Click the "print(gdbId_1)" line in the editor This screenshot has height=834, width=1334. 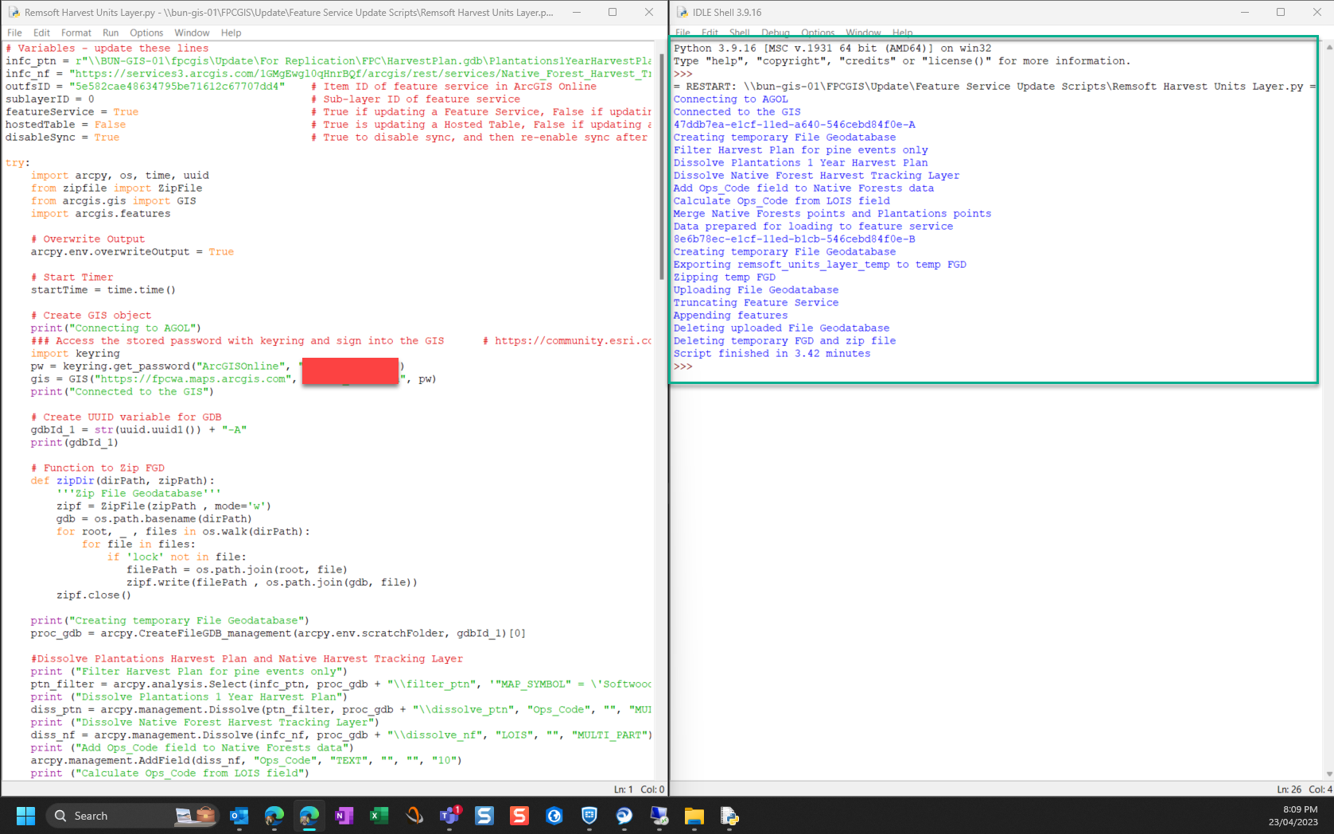(75, 443)
